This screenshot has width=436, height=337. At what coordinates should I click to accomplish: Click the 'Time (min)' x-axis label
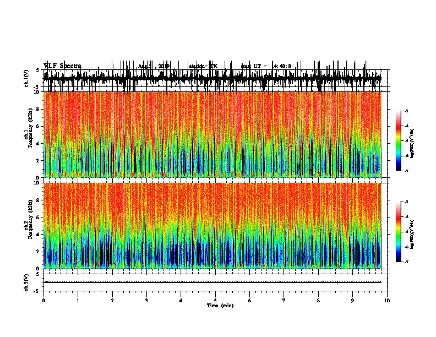(x=220, y=306)
